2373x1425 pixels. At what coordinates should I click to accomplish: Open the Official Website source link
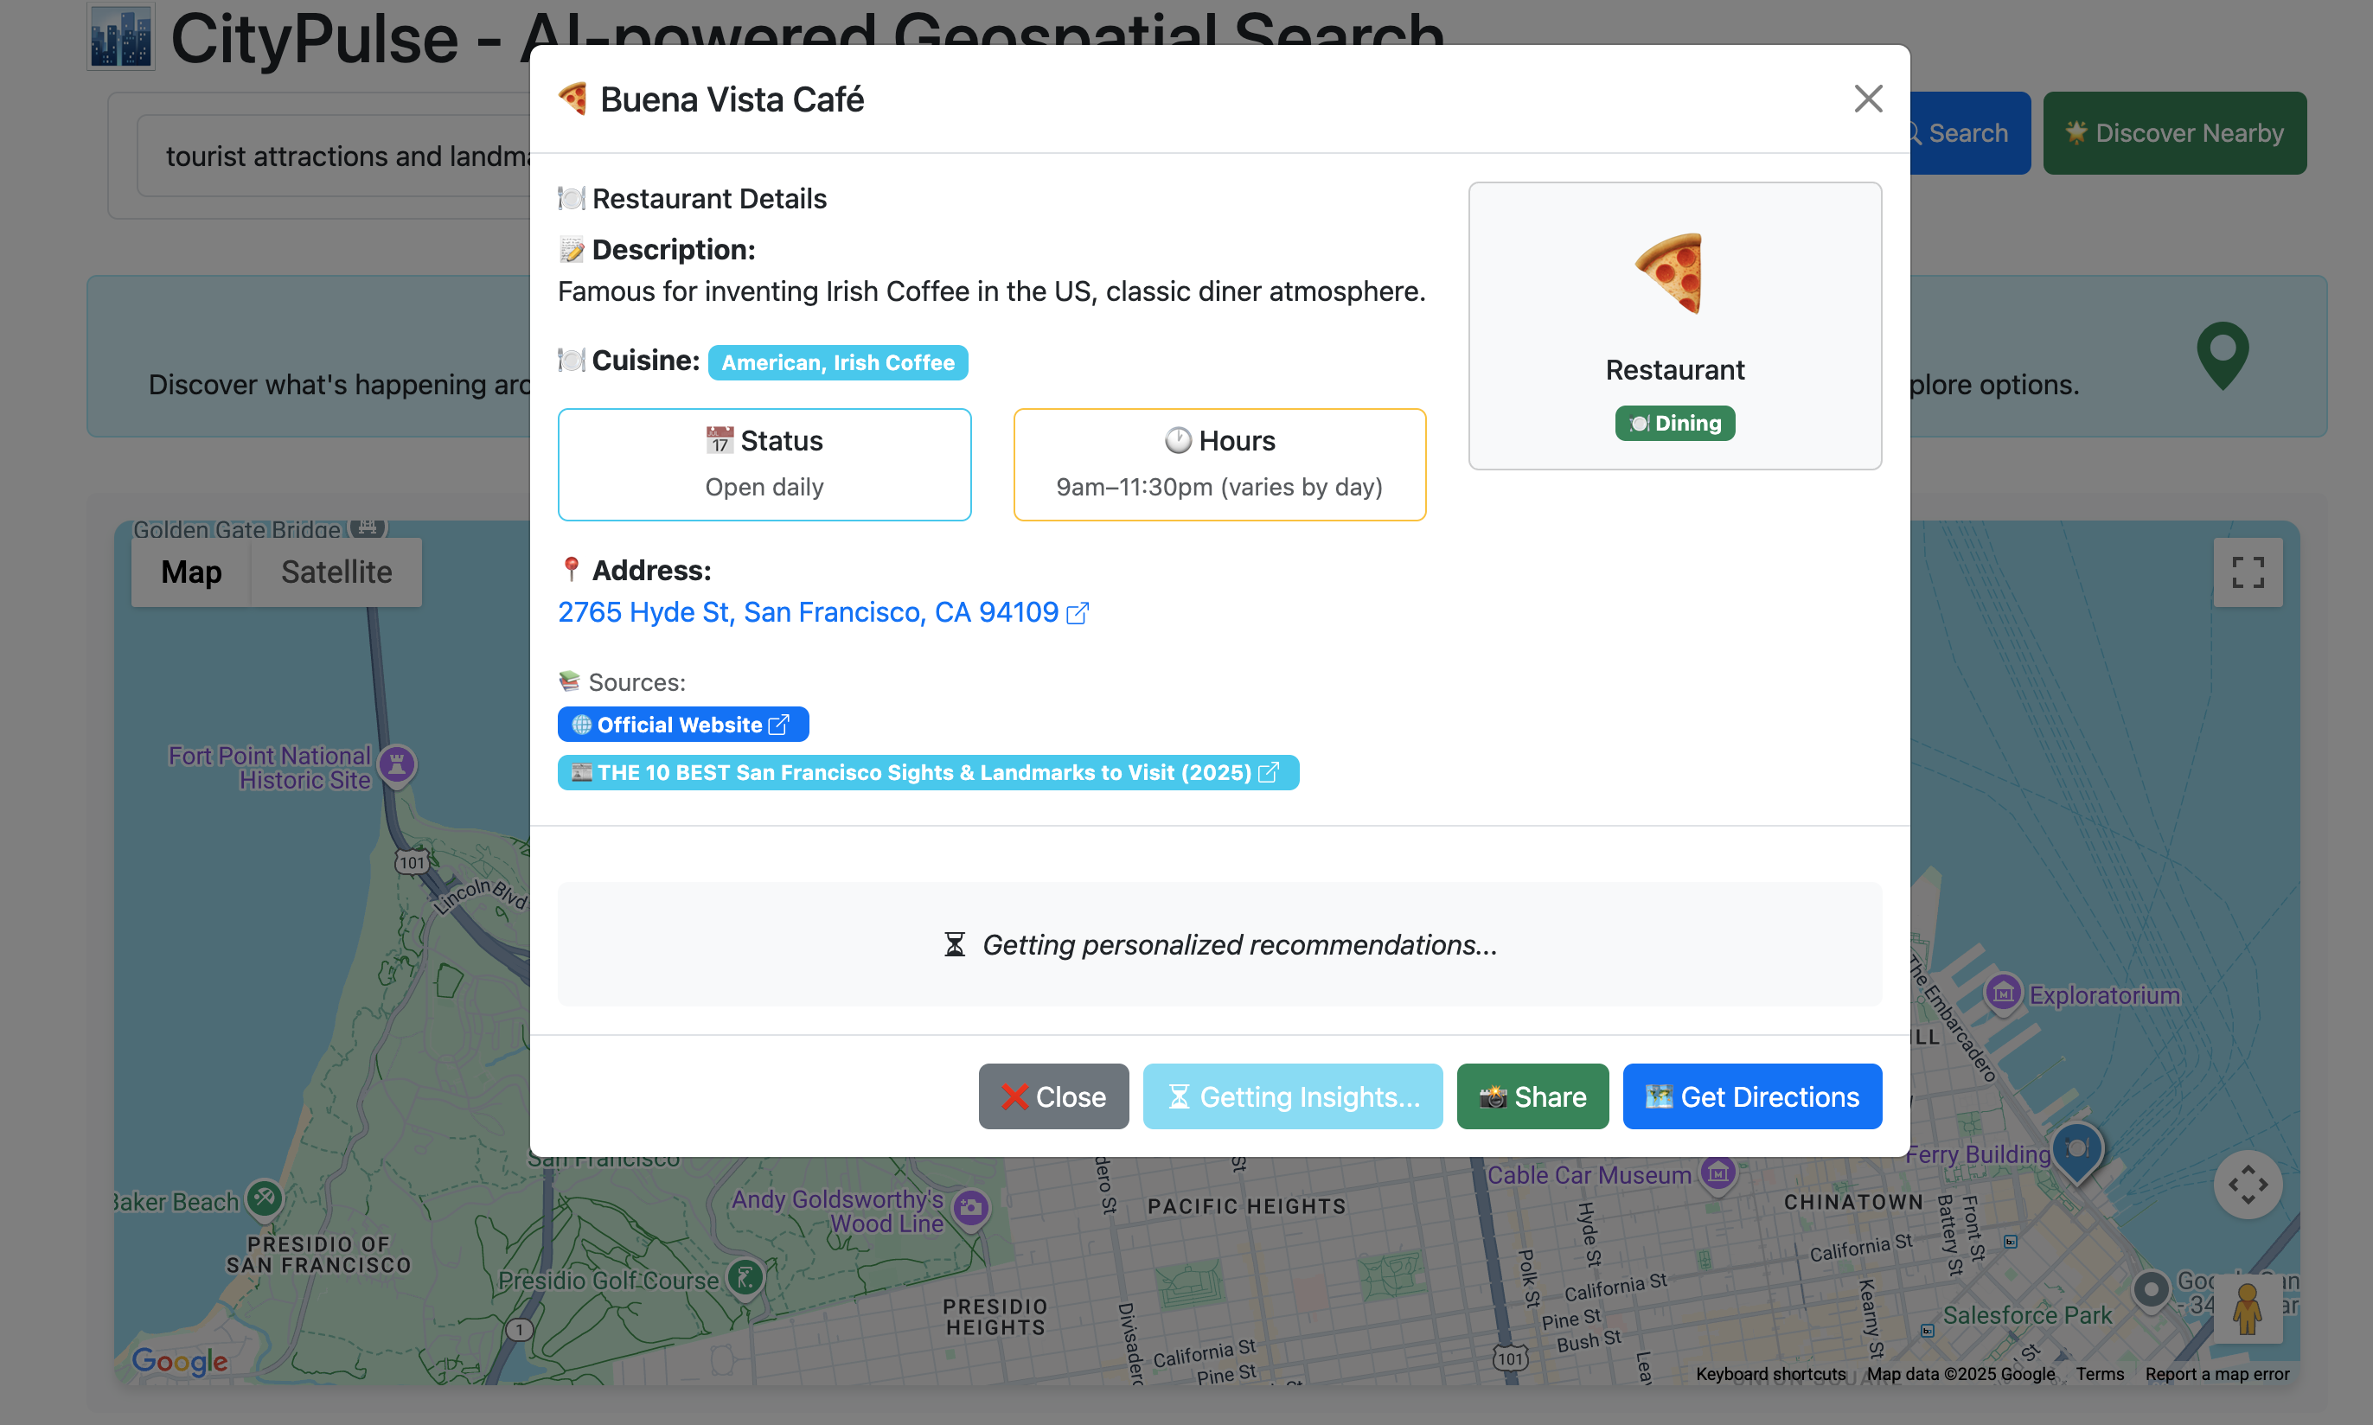pos(683,725)
